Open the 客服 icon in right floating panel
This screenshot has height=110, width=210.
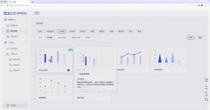click(206, 93)
